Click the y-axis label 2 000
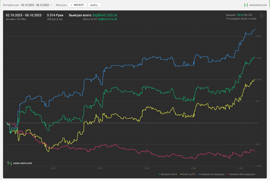The image size is (270, 180). tap(258, 36)
